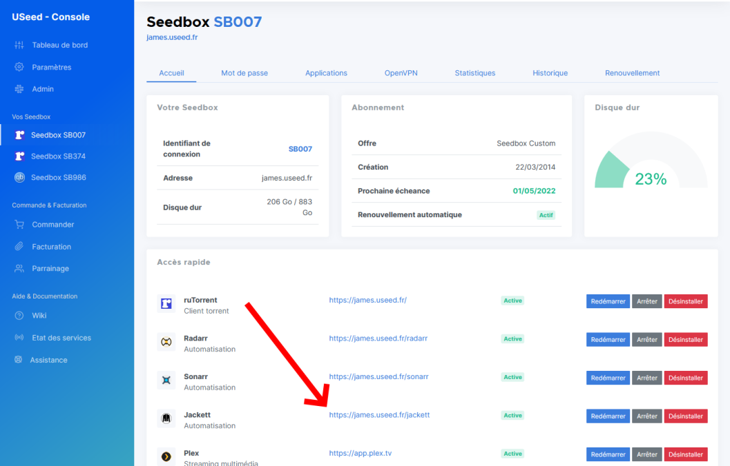Open the https://james.useed.fr/ ruTorrent link
The height and width of the screenshot is (466, 730).
pos(368,300)
